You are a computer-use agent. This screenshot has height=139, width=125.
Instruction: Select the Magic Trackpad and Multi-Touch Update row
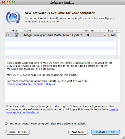61,35
